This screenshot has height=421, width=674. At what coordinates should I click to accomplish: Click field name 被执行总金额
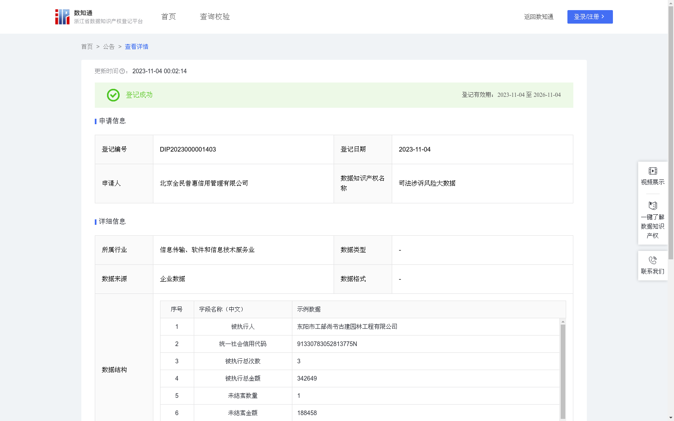point(243,378)
